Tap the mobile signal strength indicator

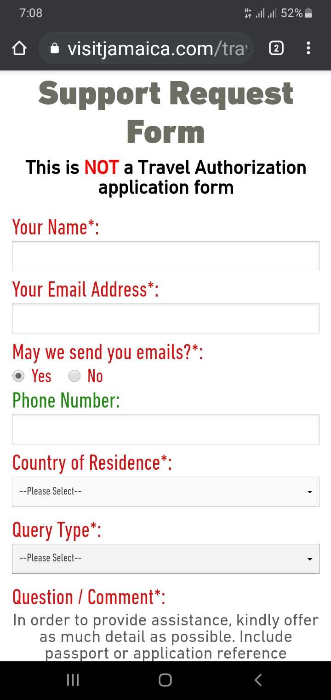point(266,13)
